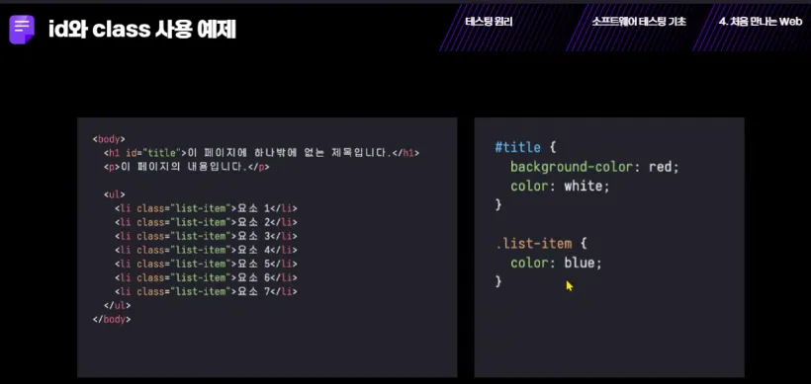Click the list item line '요소 4'
The width and height of the screenshot is (811, 384).
point(207,250)
